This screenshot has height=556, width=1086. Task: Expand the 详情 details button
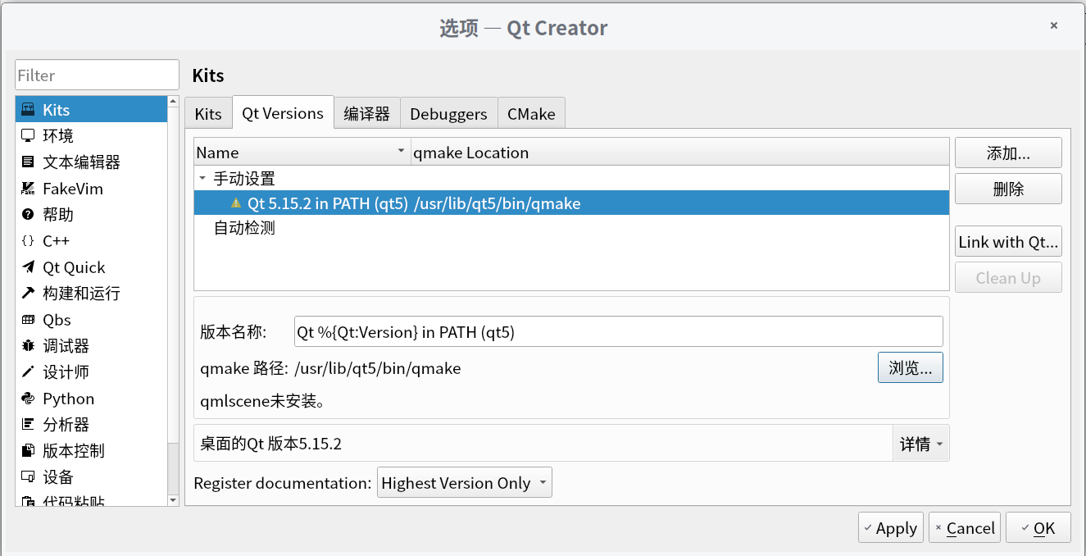[921, 444]
